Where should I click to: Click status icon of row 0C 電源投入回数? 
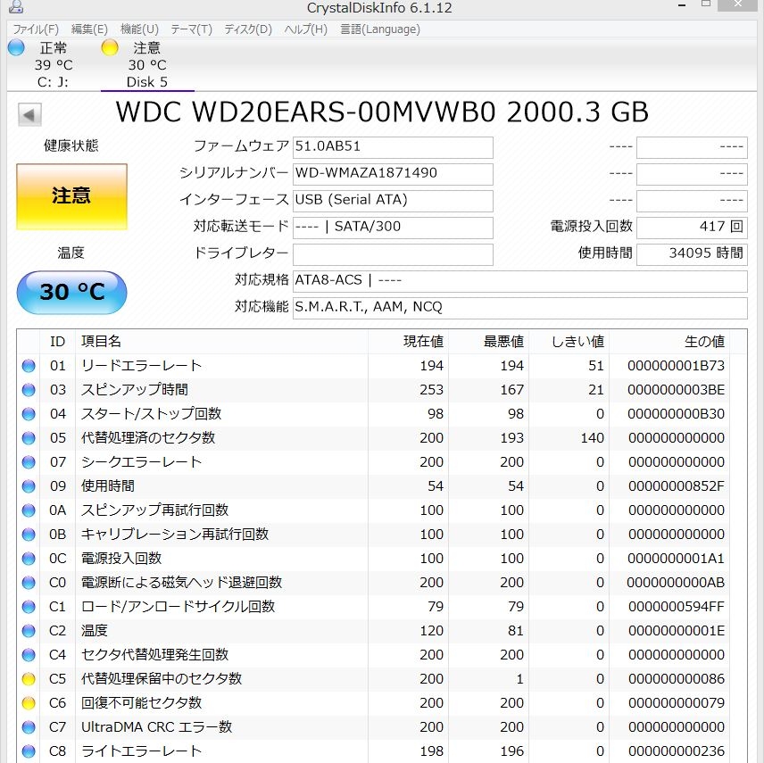pyautogui.click(x=29, y=559)
